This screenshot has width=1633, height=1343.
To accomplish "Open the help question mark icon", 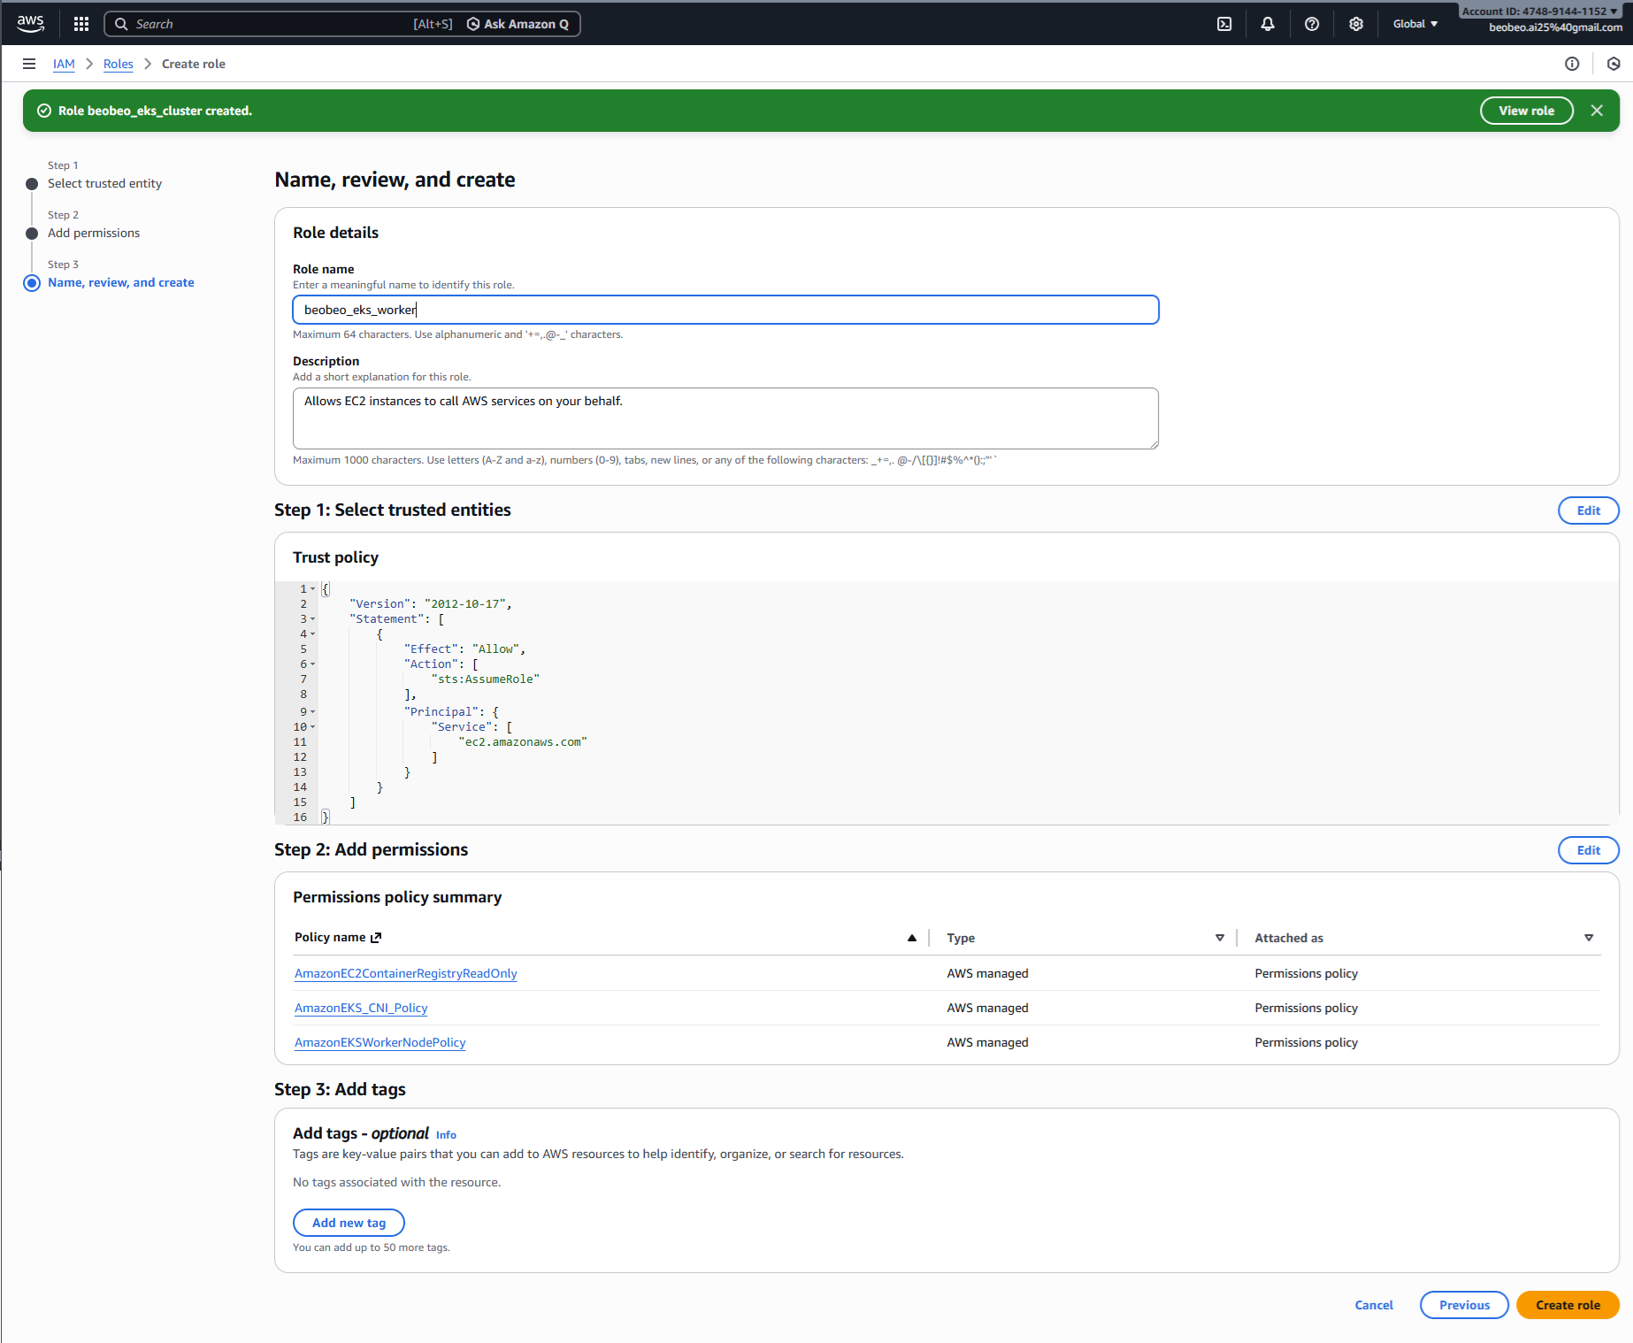I will point(1312,24).
